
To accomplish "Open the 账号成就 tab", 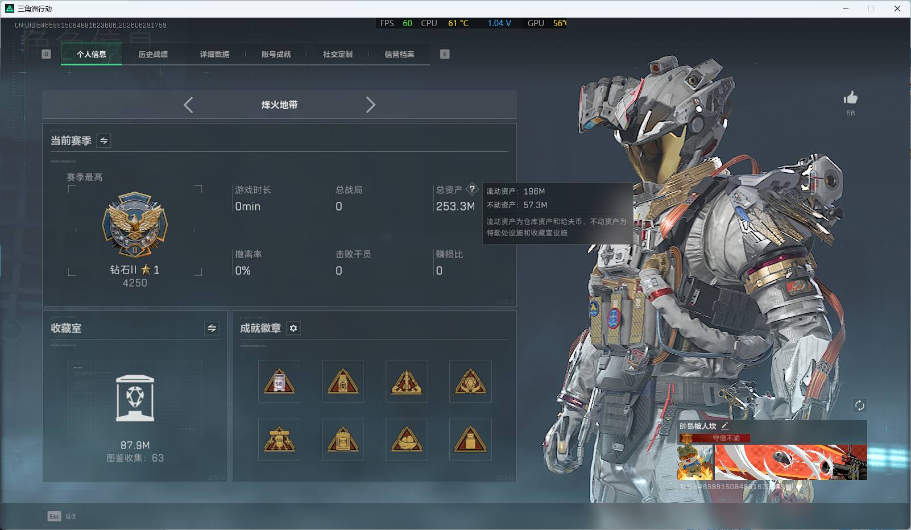I will pos(276,54).
